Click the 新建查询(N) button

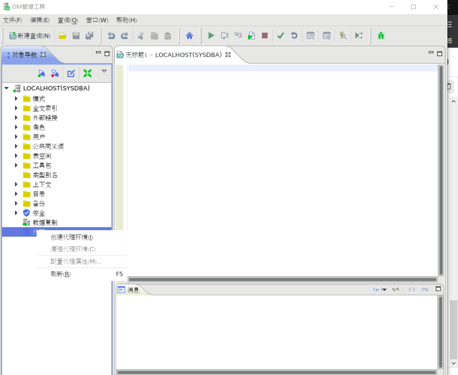coord(30,36)
